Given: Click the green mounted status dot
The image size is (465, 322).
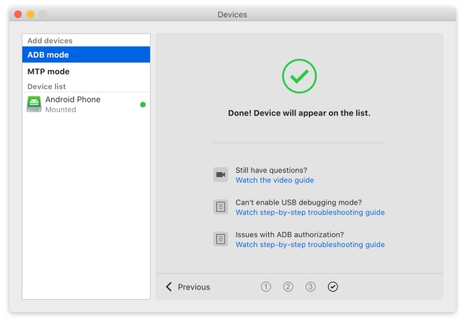Looking at the screenshot, I should click(x=143, y=104).
